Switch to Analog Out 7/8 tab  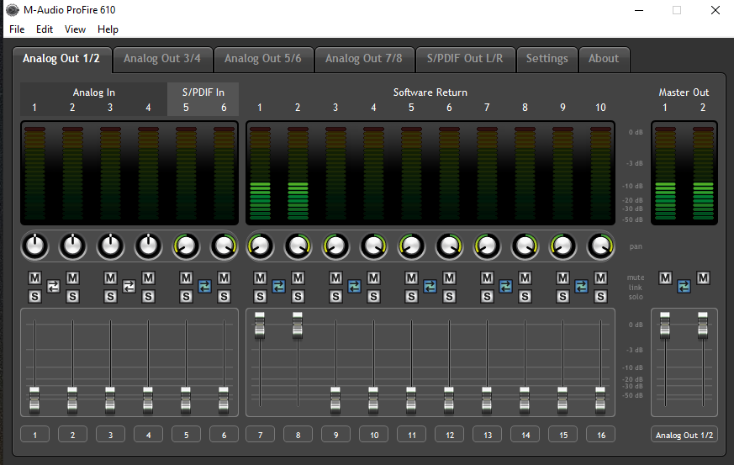[364, 59]
